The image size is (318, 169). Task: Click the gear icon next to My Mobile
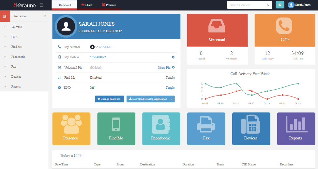[173, 57]
